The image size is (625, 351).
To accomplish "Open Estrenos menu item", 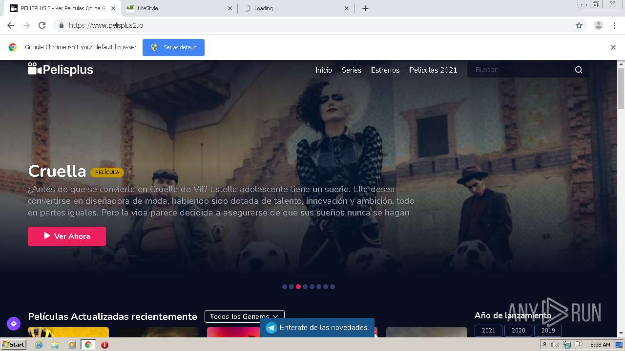I will [385, 70].
